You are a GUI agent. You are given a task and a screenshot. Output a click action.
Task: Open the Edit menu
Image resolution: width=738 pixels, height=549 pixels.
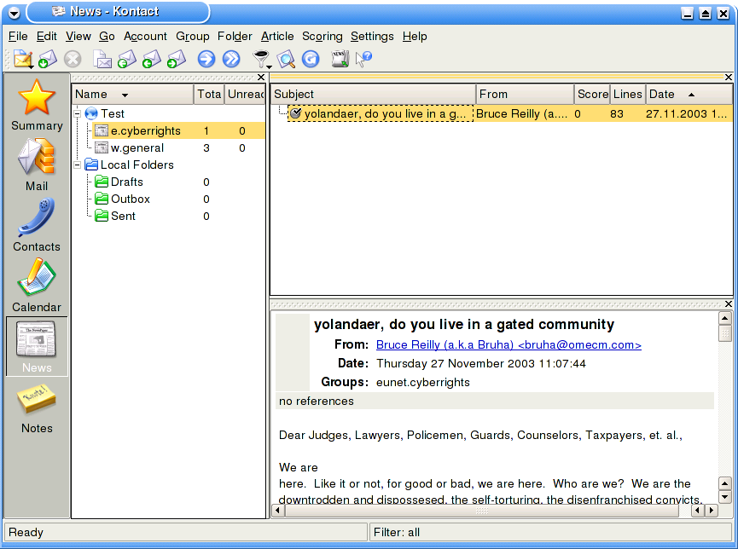pyautogui.click(x=47, y=36)
